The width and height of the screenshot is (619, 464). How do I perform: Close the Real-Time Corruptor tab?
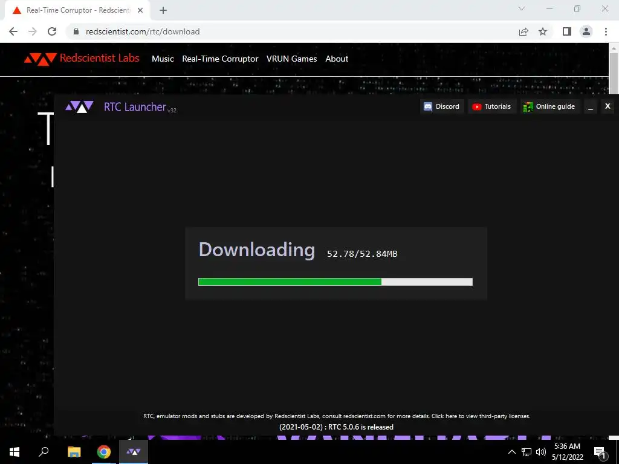tap(140, 10)
